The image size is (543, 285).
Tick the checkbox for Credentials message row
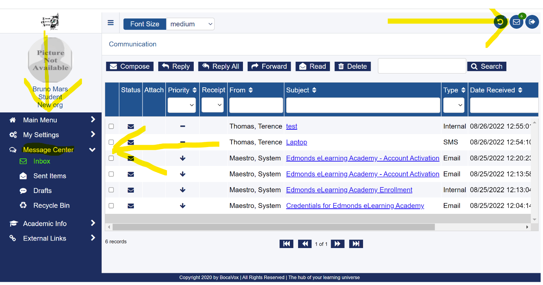click(x=111, y=206)
